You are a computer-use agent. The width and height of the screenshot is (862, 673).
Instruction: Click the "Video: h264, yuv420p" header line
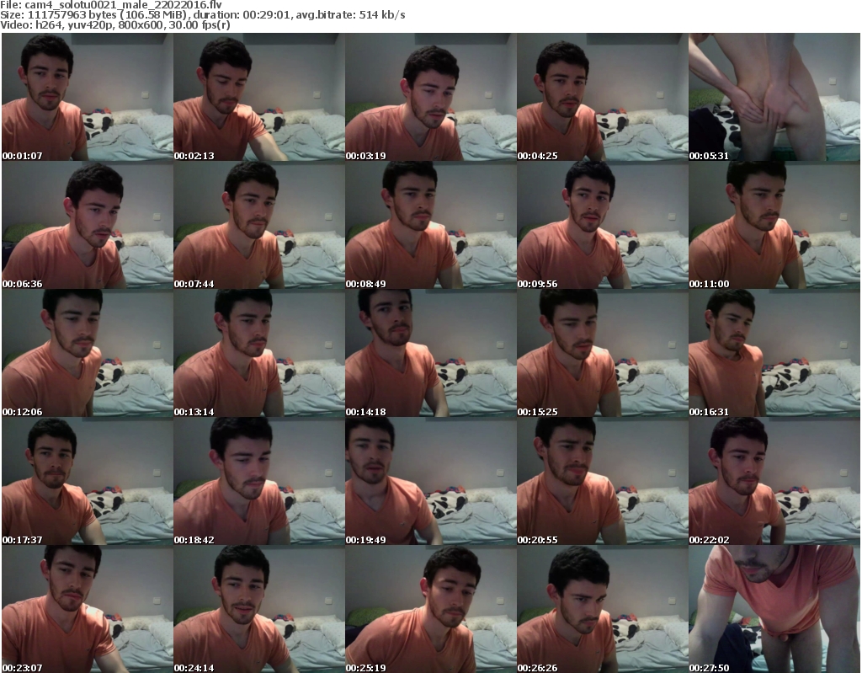(x=114, y=24)
